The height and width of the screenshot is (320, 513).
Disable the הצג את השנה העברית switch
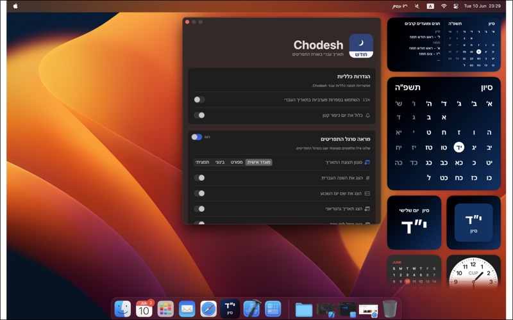coord(199,178)
